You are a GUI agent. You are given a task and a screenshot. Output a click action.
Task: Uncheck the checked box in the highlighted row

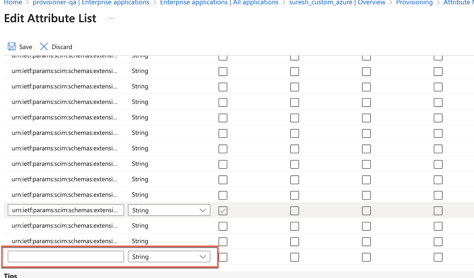click(x=223, y=211)
